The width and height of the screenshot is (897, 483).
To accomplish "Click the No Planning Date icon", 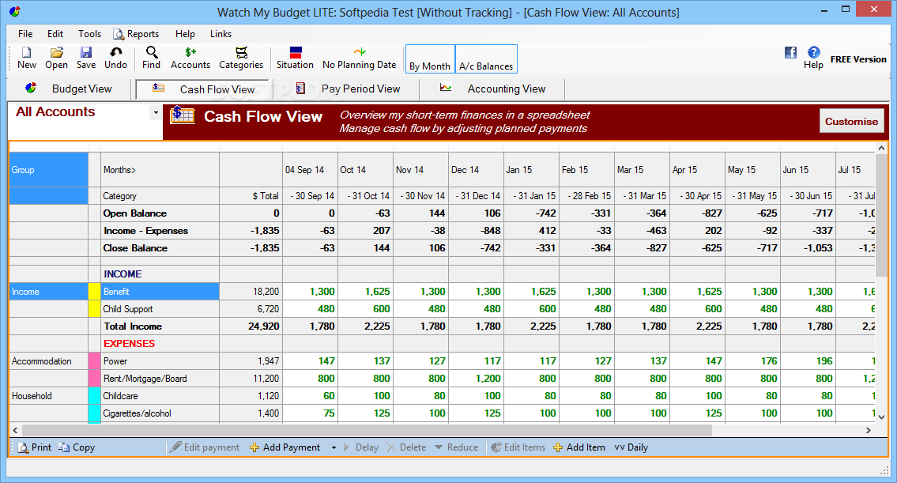I will [360, 58].
